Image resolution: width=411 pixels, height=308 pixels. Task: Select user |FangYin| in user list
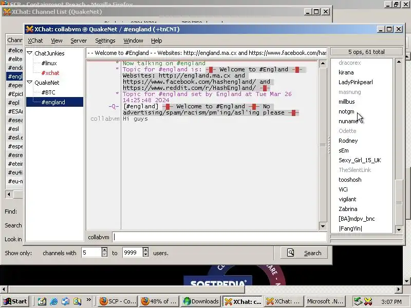350,228
